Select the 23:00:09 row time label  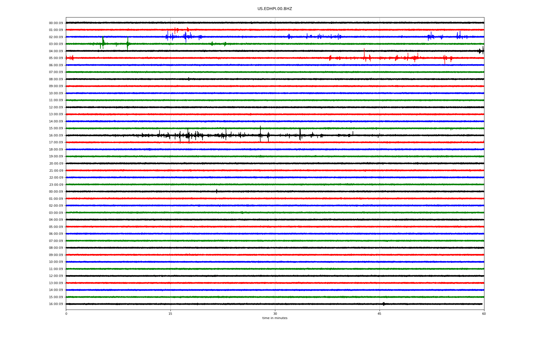[x=56, y=185]
